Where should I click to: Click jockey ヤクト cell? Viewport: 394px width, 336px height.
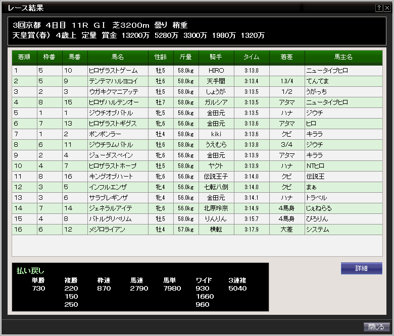point(216,166)
